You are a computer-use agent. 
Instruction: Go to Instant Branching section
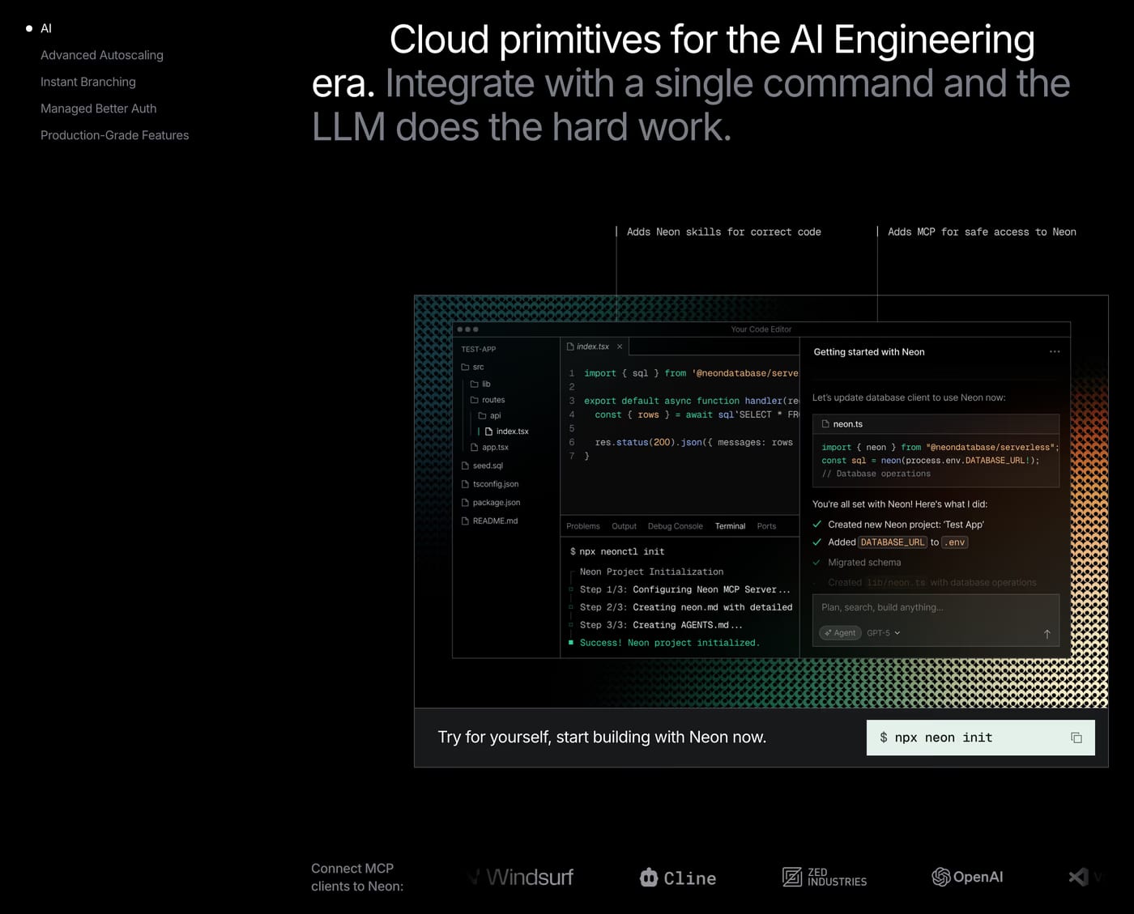88,82
